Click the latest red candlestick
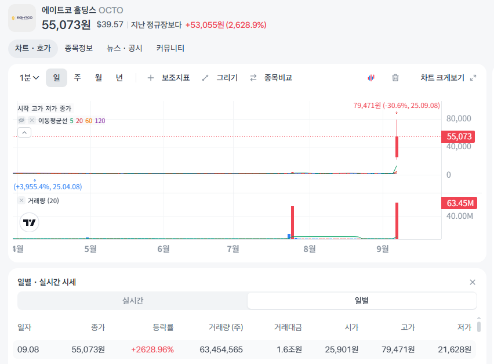This screenshot has width=494, height=364. click(x=397, y=139)
